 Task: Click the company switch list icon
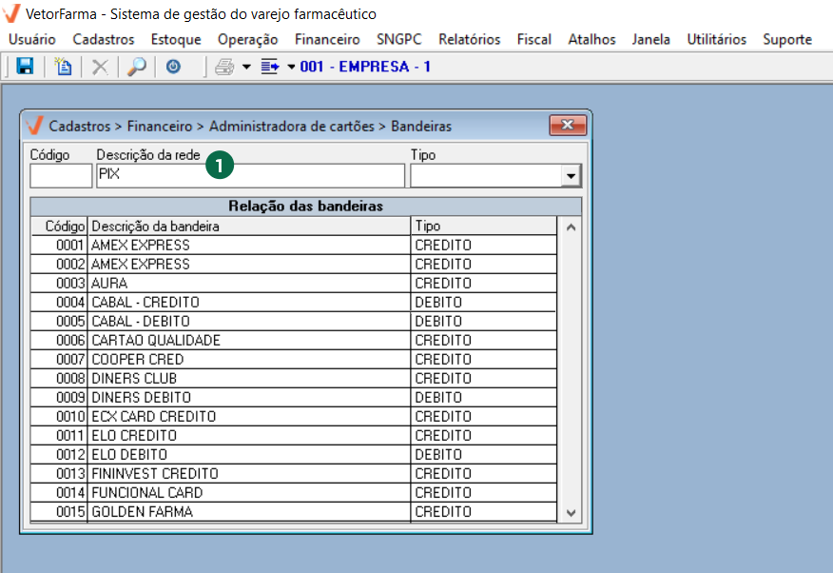click(270, 67)
